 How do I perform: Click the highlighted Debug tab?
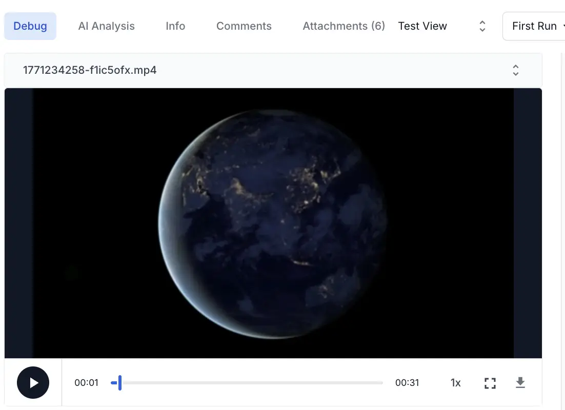[x=30, y=26]
